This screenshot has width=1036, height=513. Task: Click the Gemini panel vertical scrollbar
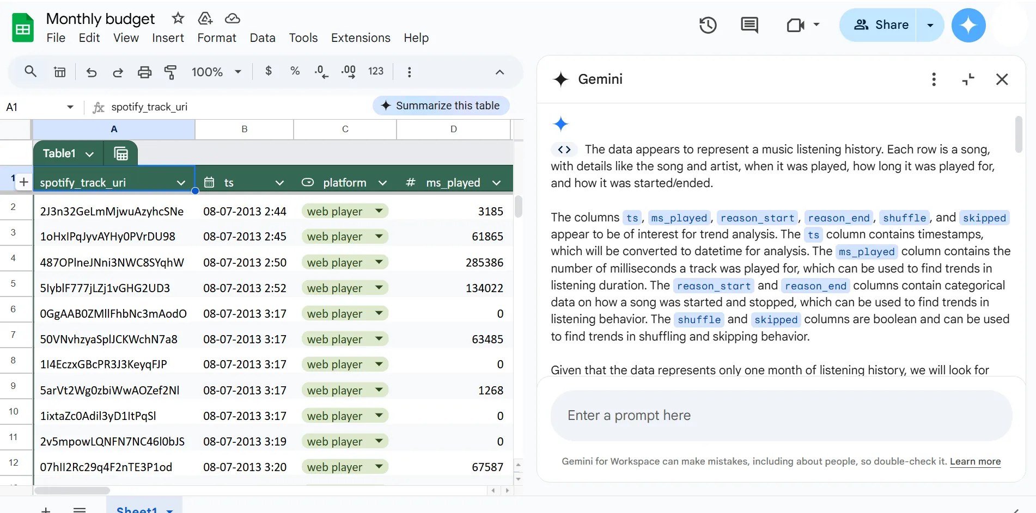[1019, 134]
